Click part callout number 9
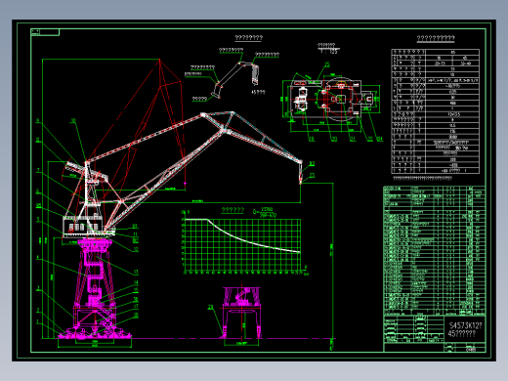Image resolution: width=508 pixels, height=381 pixels. [x=38, y=121]
